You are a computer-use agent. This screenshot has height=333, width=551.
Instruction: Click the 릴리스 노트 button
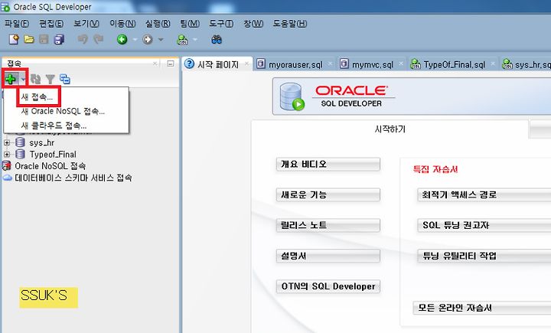coord(328,225)
